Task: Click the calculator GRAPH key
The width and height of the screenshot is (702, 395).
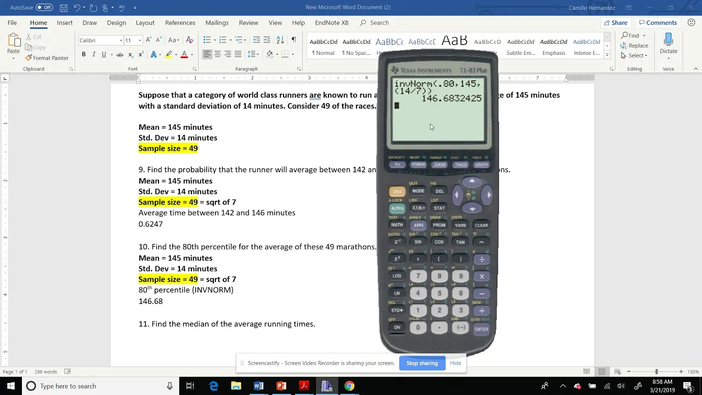Action: pos(481,165)
